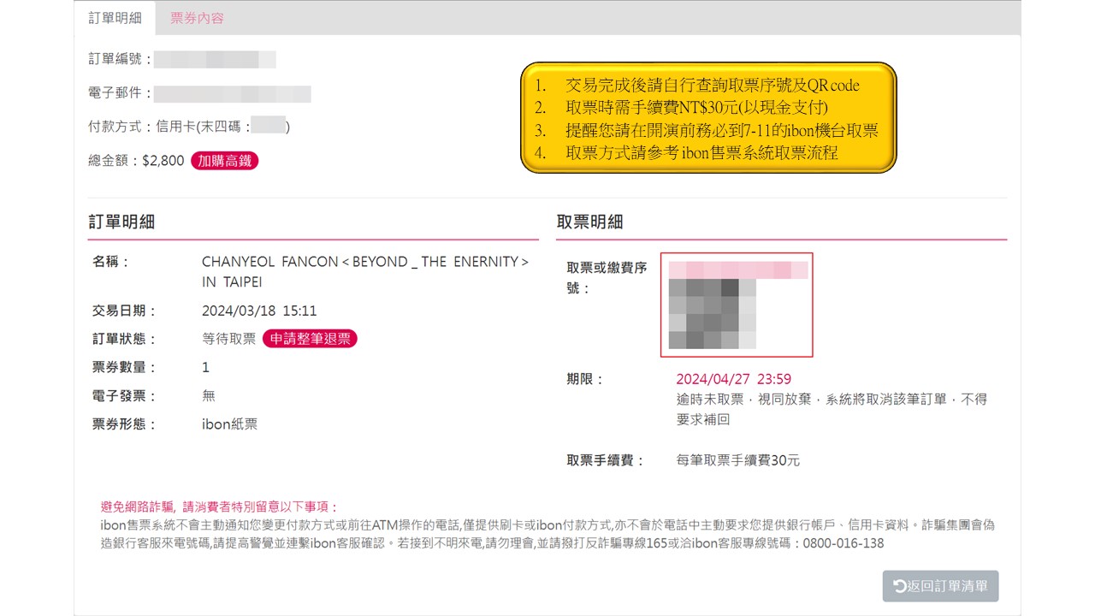Click the red deadline 2024/04/27 23:59
Screen dimensions: 1095x616
[733, 379]
